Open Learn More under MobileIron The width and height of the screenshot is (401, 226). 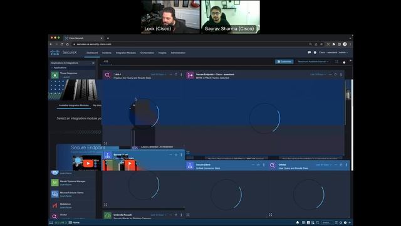[66, 208]
